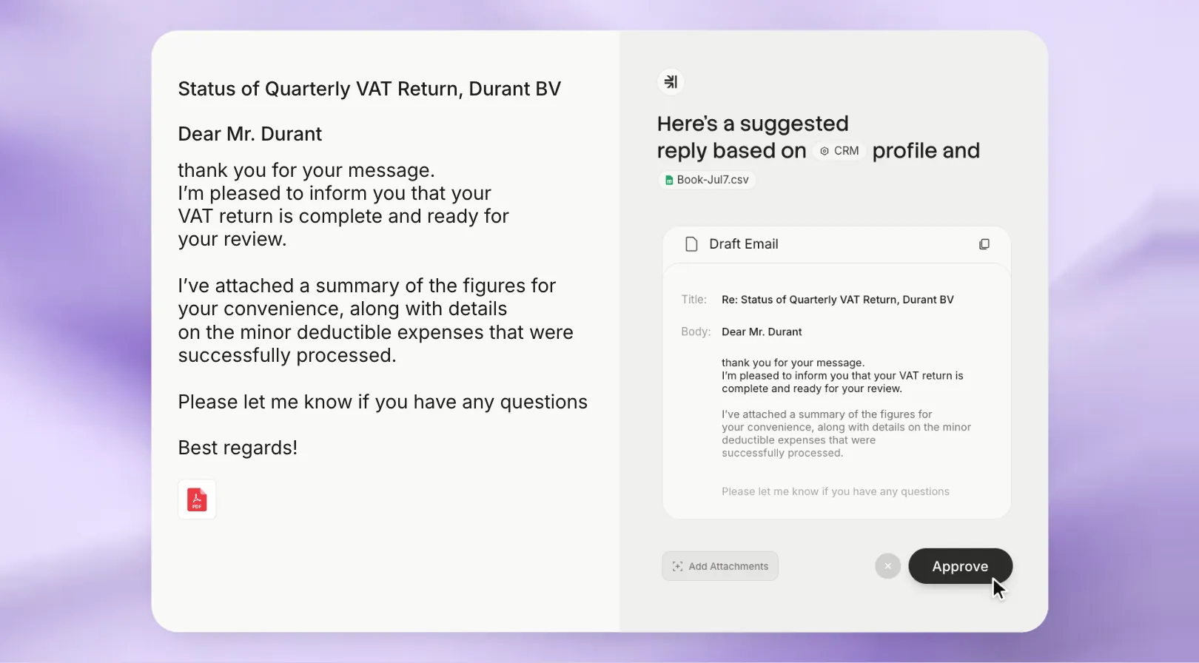Click the heading line 'Here's a suggested'

[753, 124]
